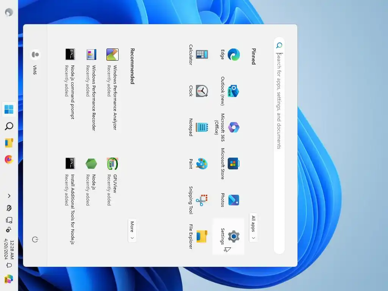Click the magnifier icon in the search box
Image resolution: width=388 pixels, height=291 pixels.
[279, 45]
